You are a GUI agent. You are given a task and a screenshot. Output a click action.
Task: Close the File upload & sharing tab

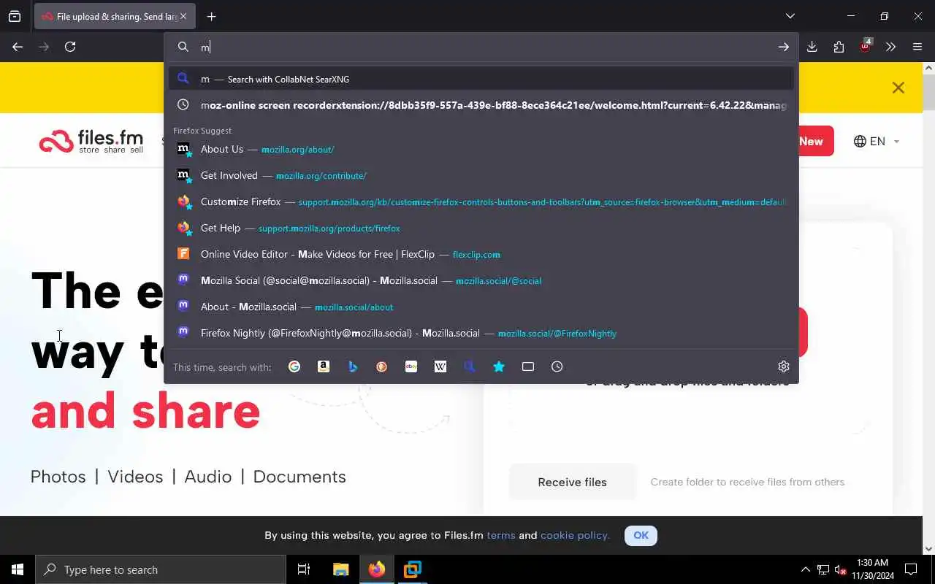[x=183, y=16]
